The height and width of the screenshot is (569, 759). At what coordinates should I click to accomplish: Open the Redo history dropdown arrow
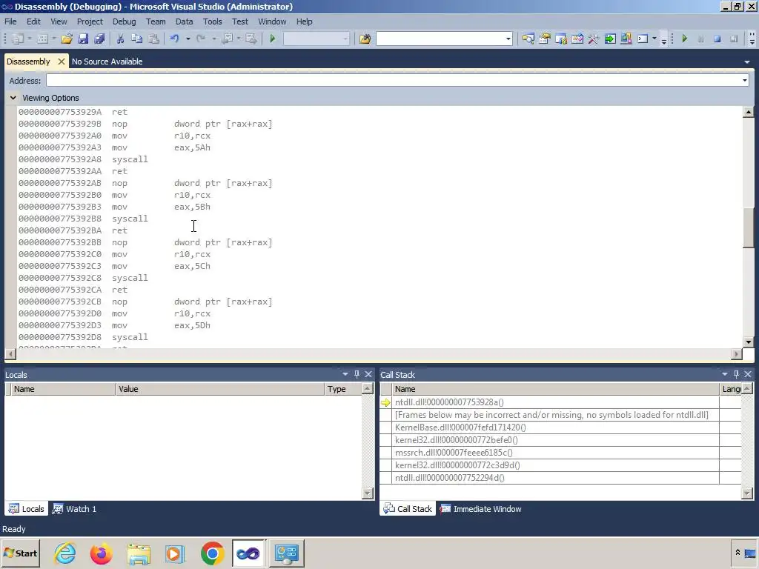coord(214,39)
